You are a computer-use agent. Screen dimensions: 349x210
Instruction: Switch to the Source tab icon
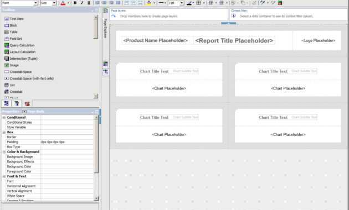click(6, 103)
